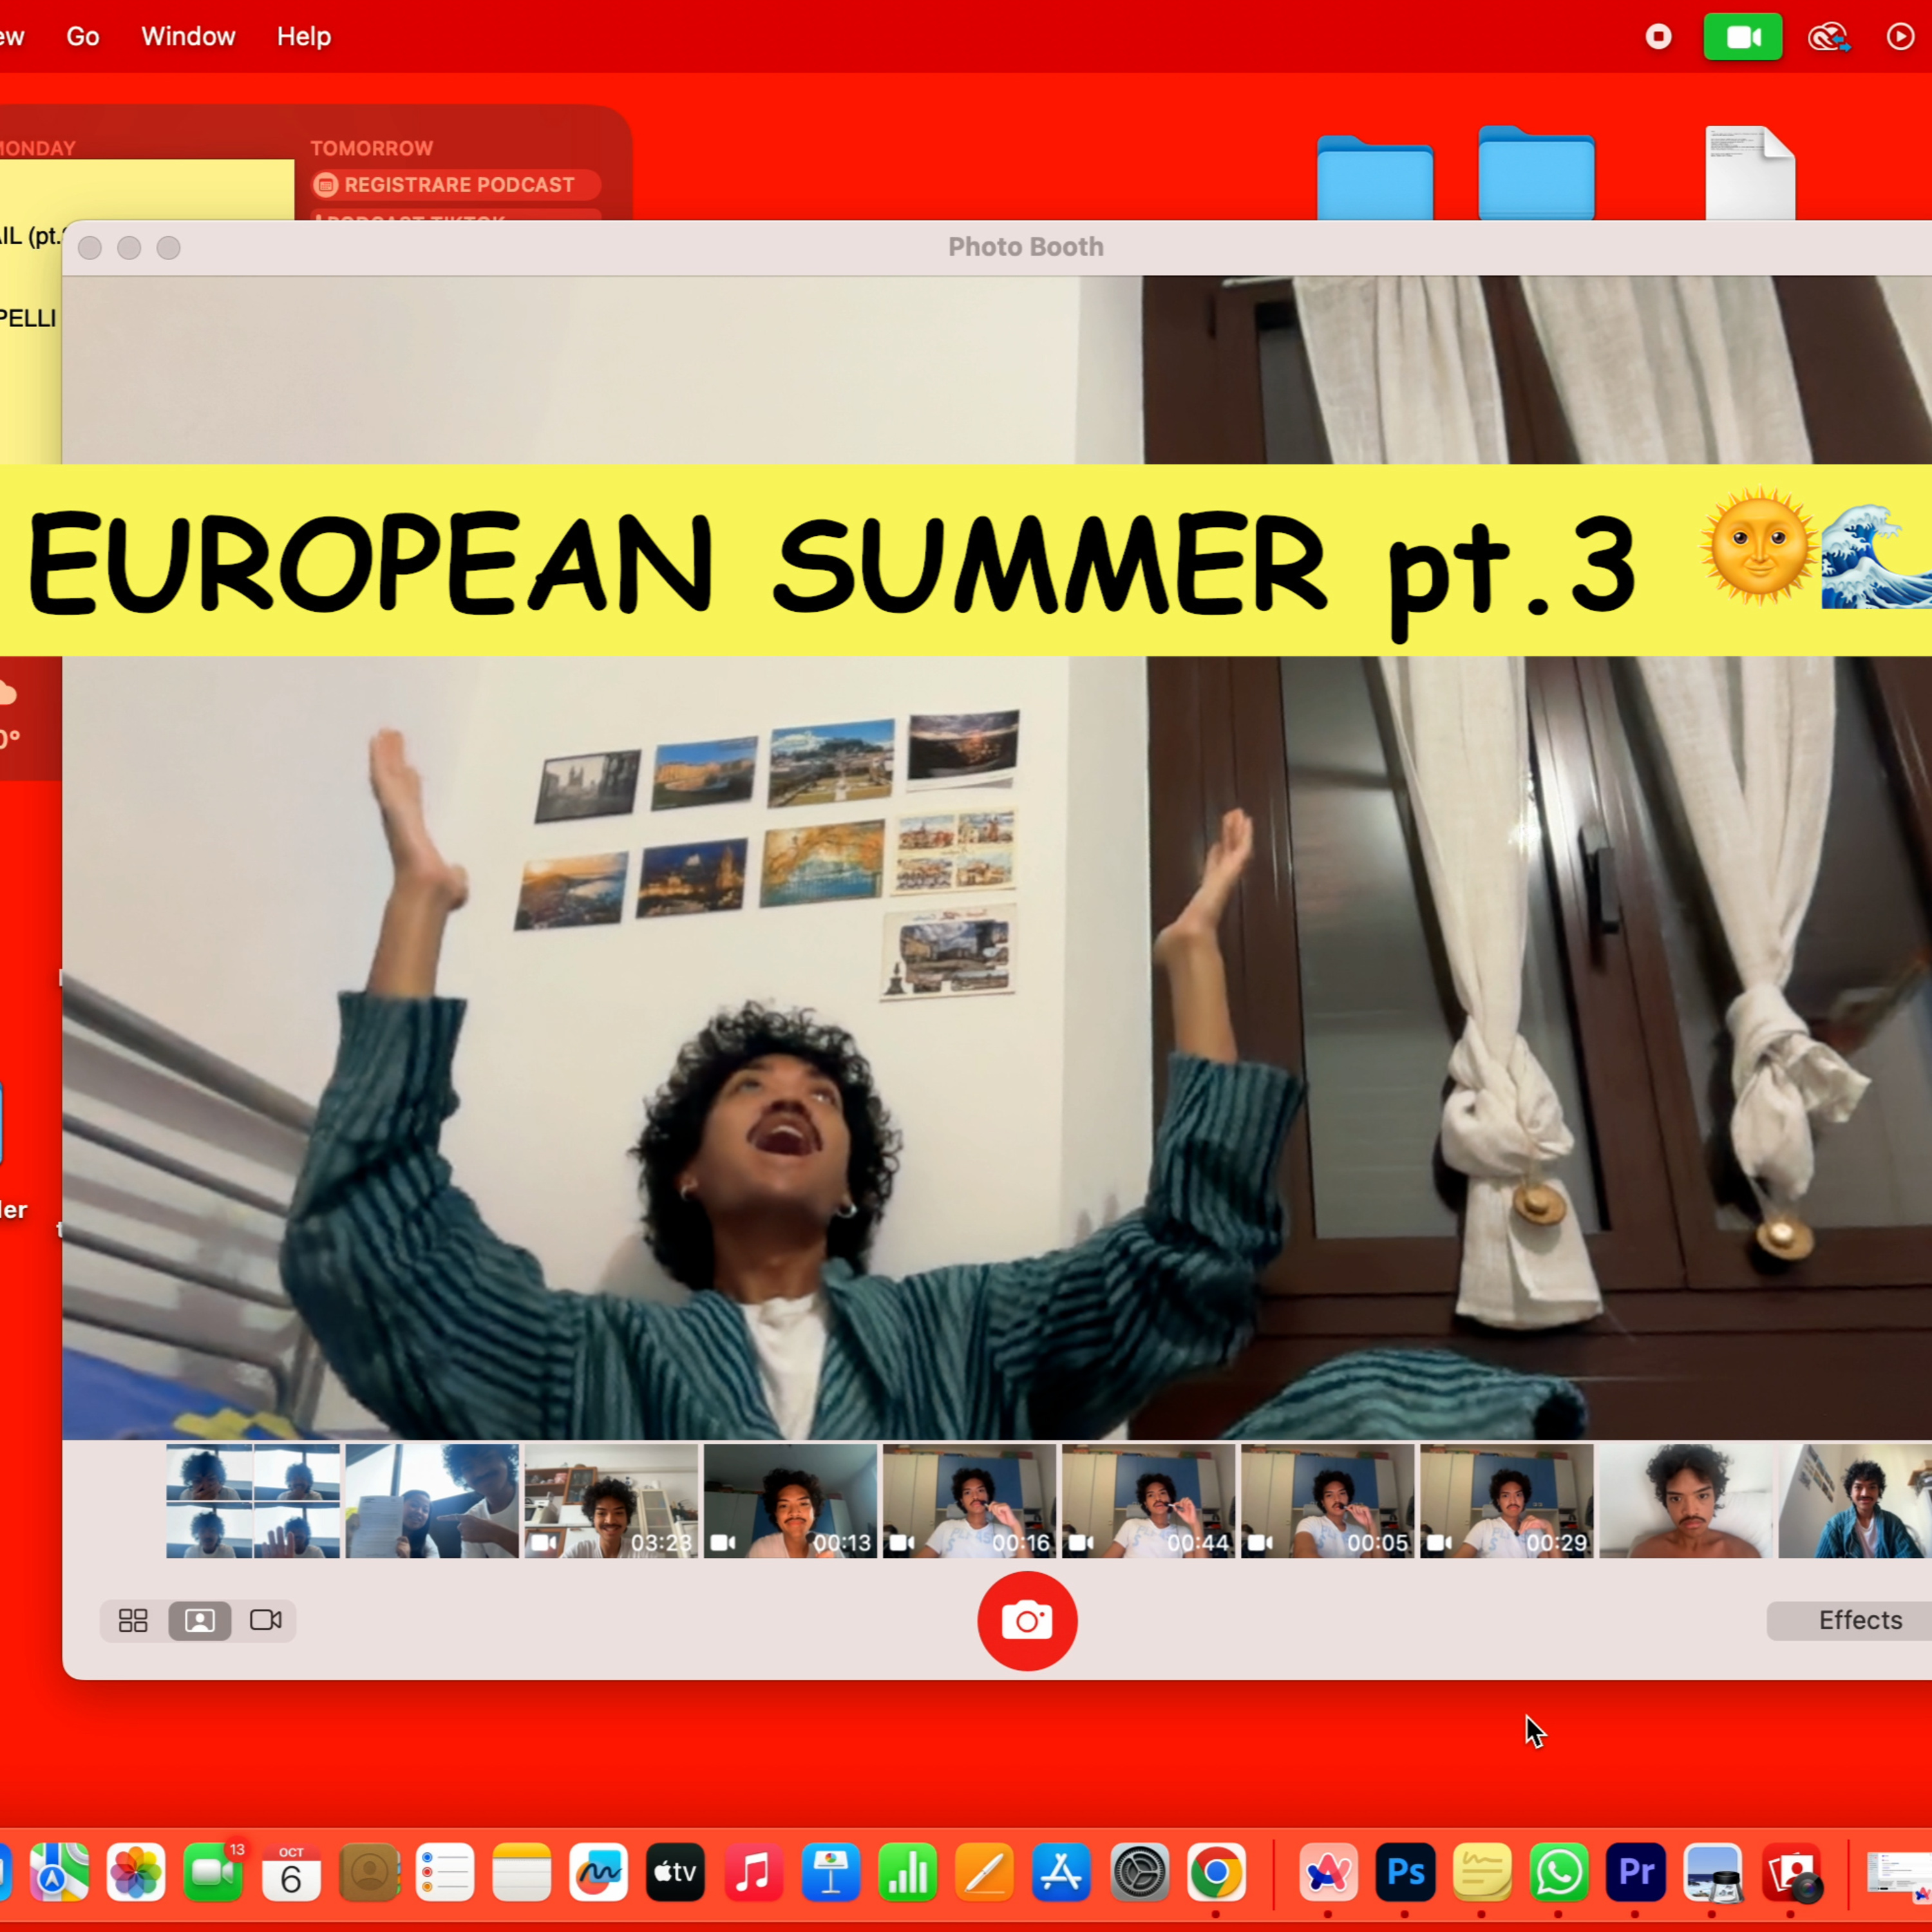This screenshot has height=1932, width=1932.
Task: Select the 00:13 video clip thumbnail
Action: click(x=790, y=1500)
